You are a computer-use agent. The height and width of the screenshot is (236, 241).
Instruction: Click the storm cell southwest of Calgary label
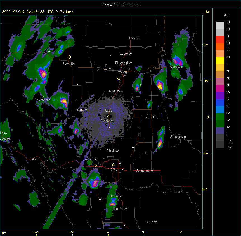(x=95, y=182)
